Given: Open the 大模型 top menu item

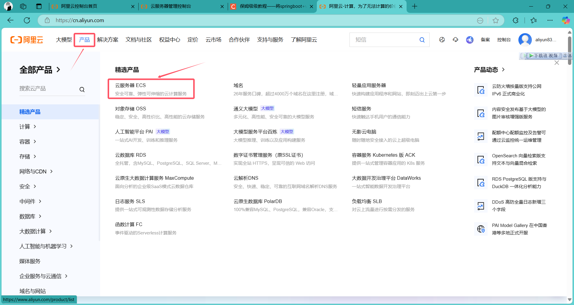Looking at the screenshot, I should pos(64,40).
